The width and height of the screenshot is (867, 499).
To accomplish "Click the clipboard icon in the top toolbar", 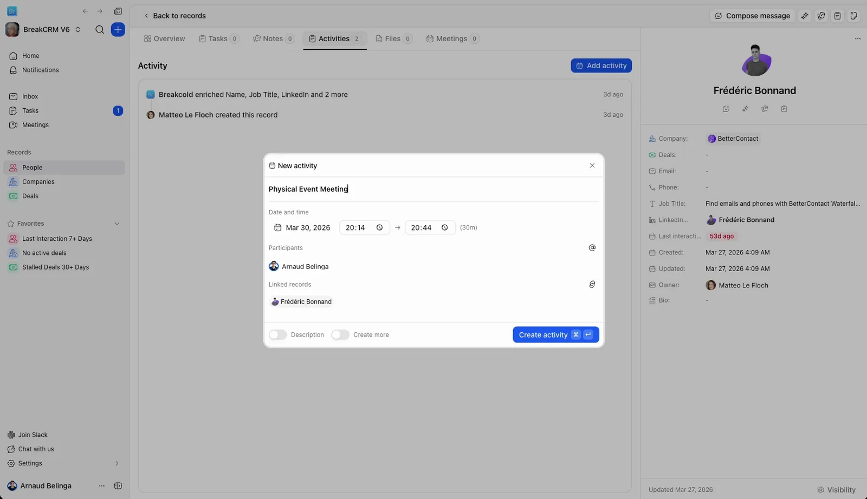I will 837,16.
